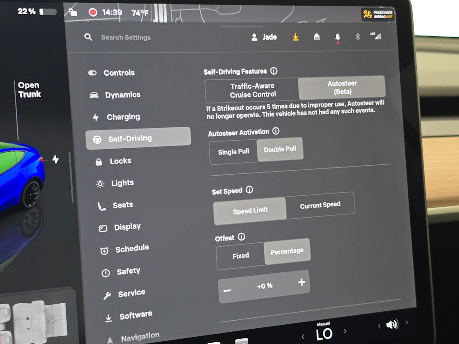This screenshot has height=344, width=459.
Task: Tap the HomeLink garage icon
Action: point(316,37)
